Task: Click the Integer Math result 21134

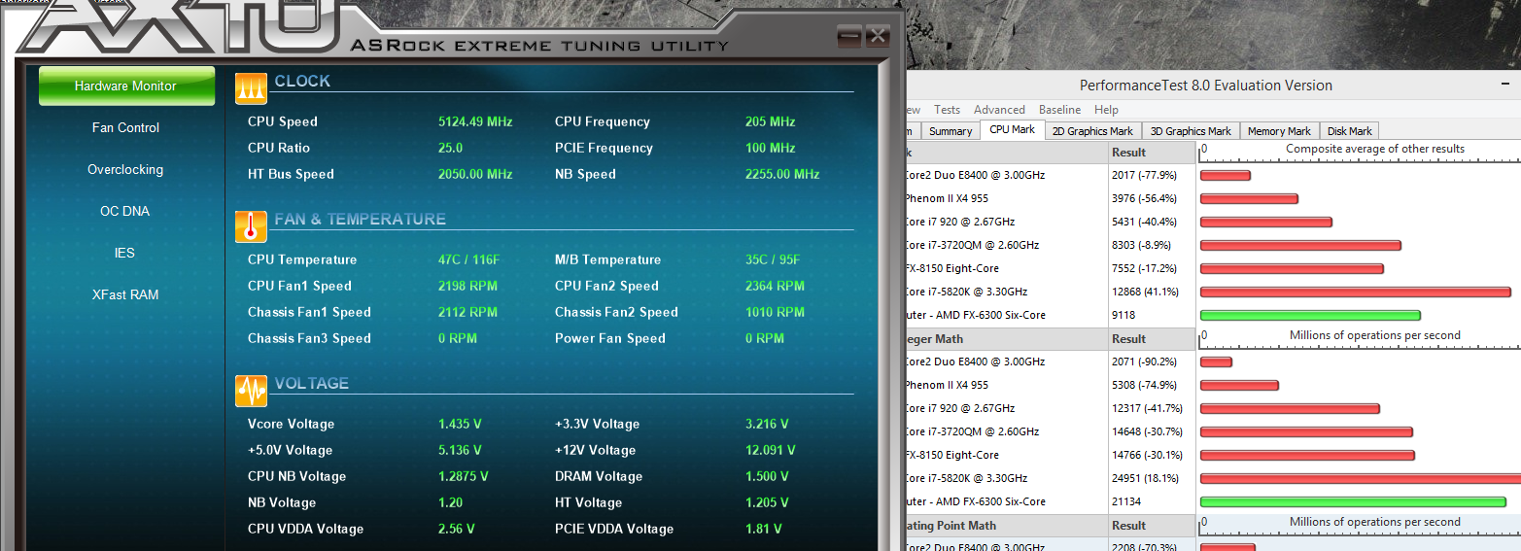Action: [1127, 501]
